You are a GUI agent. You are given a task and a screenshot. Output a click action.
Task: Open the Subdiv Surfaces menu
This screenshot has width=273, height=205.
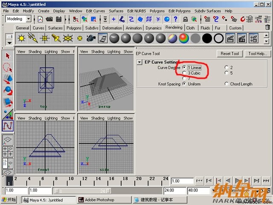click(208, 11)
